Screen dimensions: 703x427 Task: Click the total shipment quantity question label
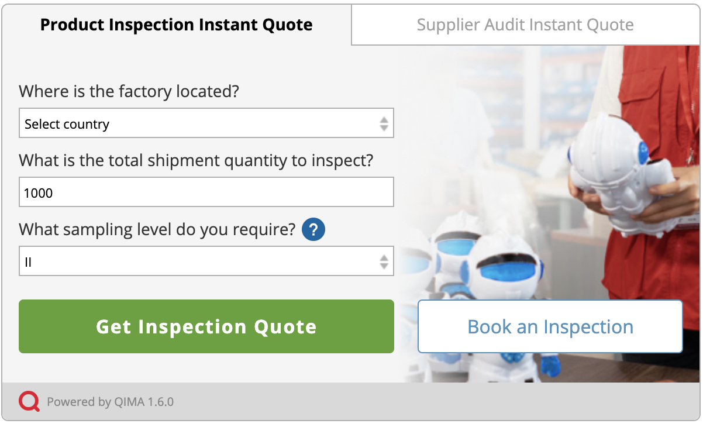(x=196, y=160)
